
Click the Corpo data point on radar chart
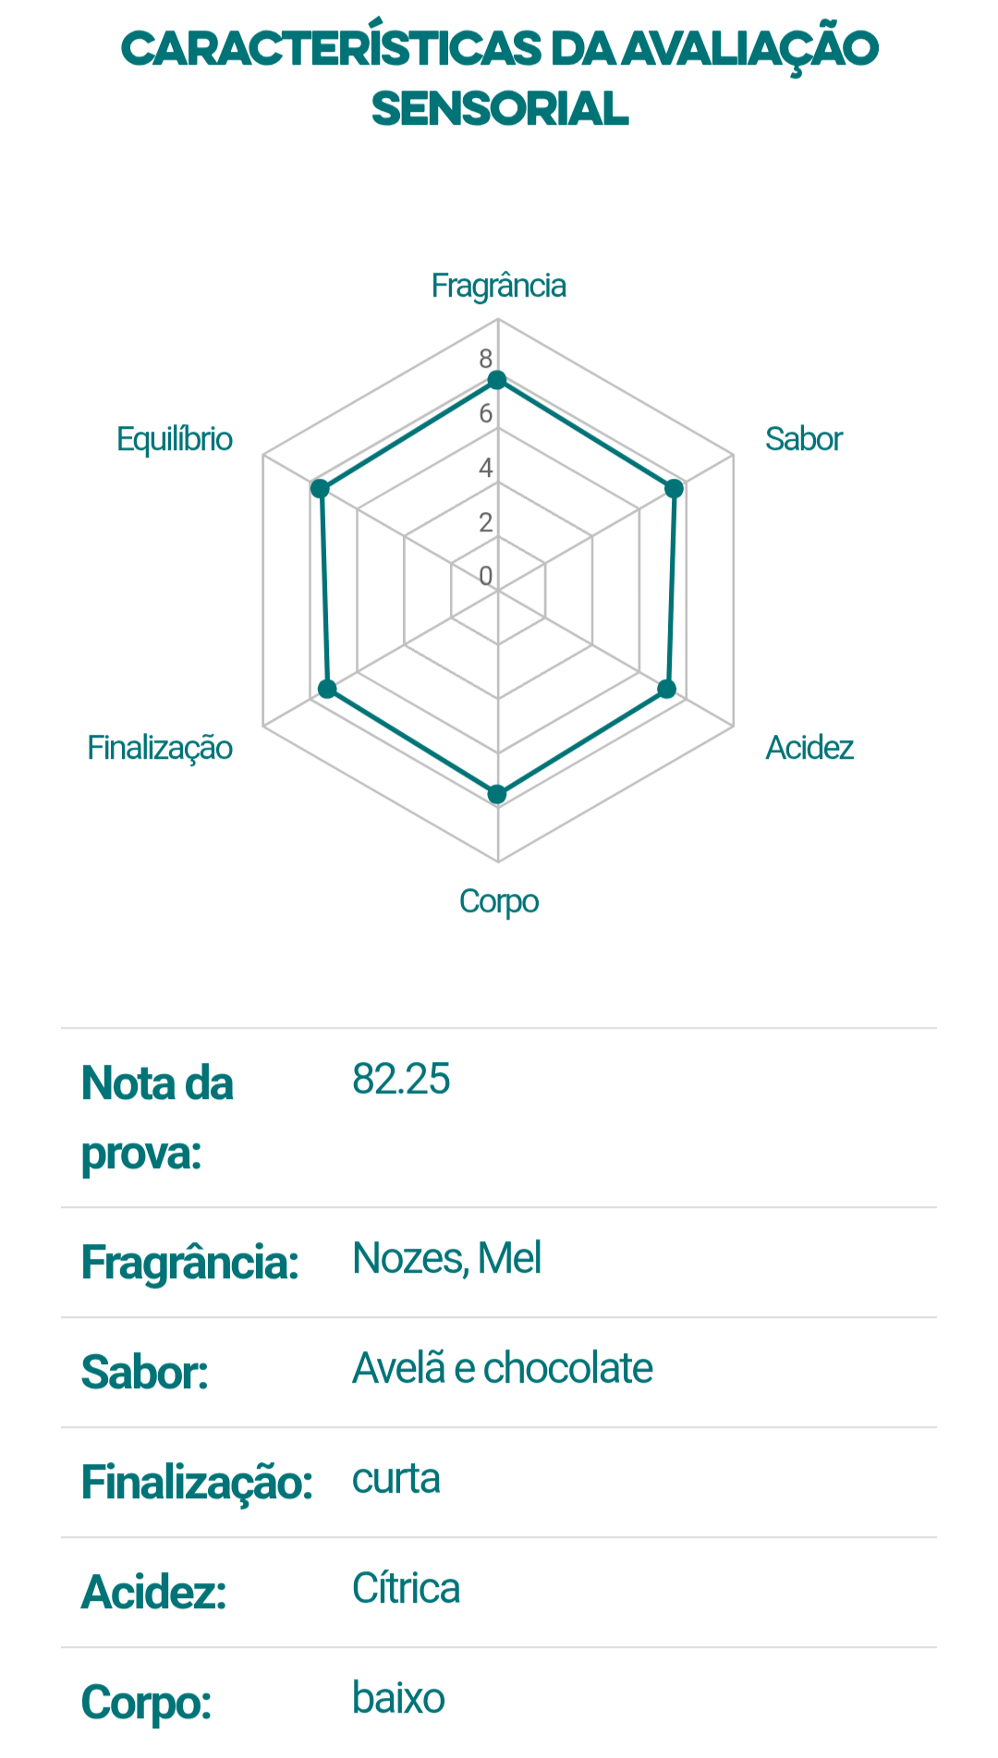[x=497, y=794]
